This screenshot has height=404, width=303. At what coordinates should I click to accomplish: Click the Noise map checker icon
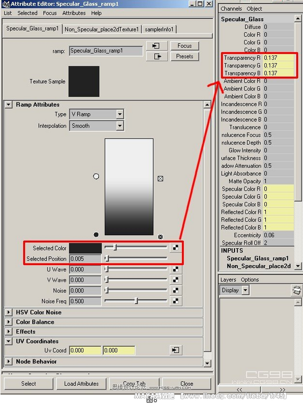coord(176,290)
